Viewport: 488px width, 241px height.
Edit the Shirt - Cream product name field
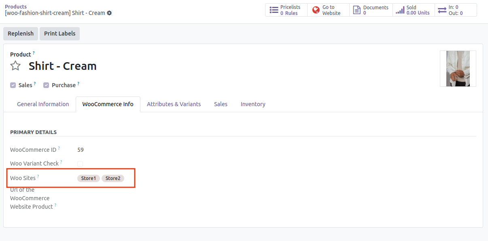point(63,66)
